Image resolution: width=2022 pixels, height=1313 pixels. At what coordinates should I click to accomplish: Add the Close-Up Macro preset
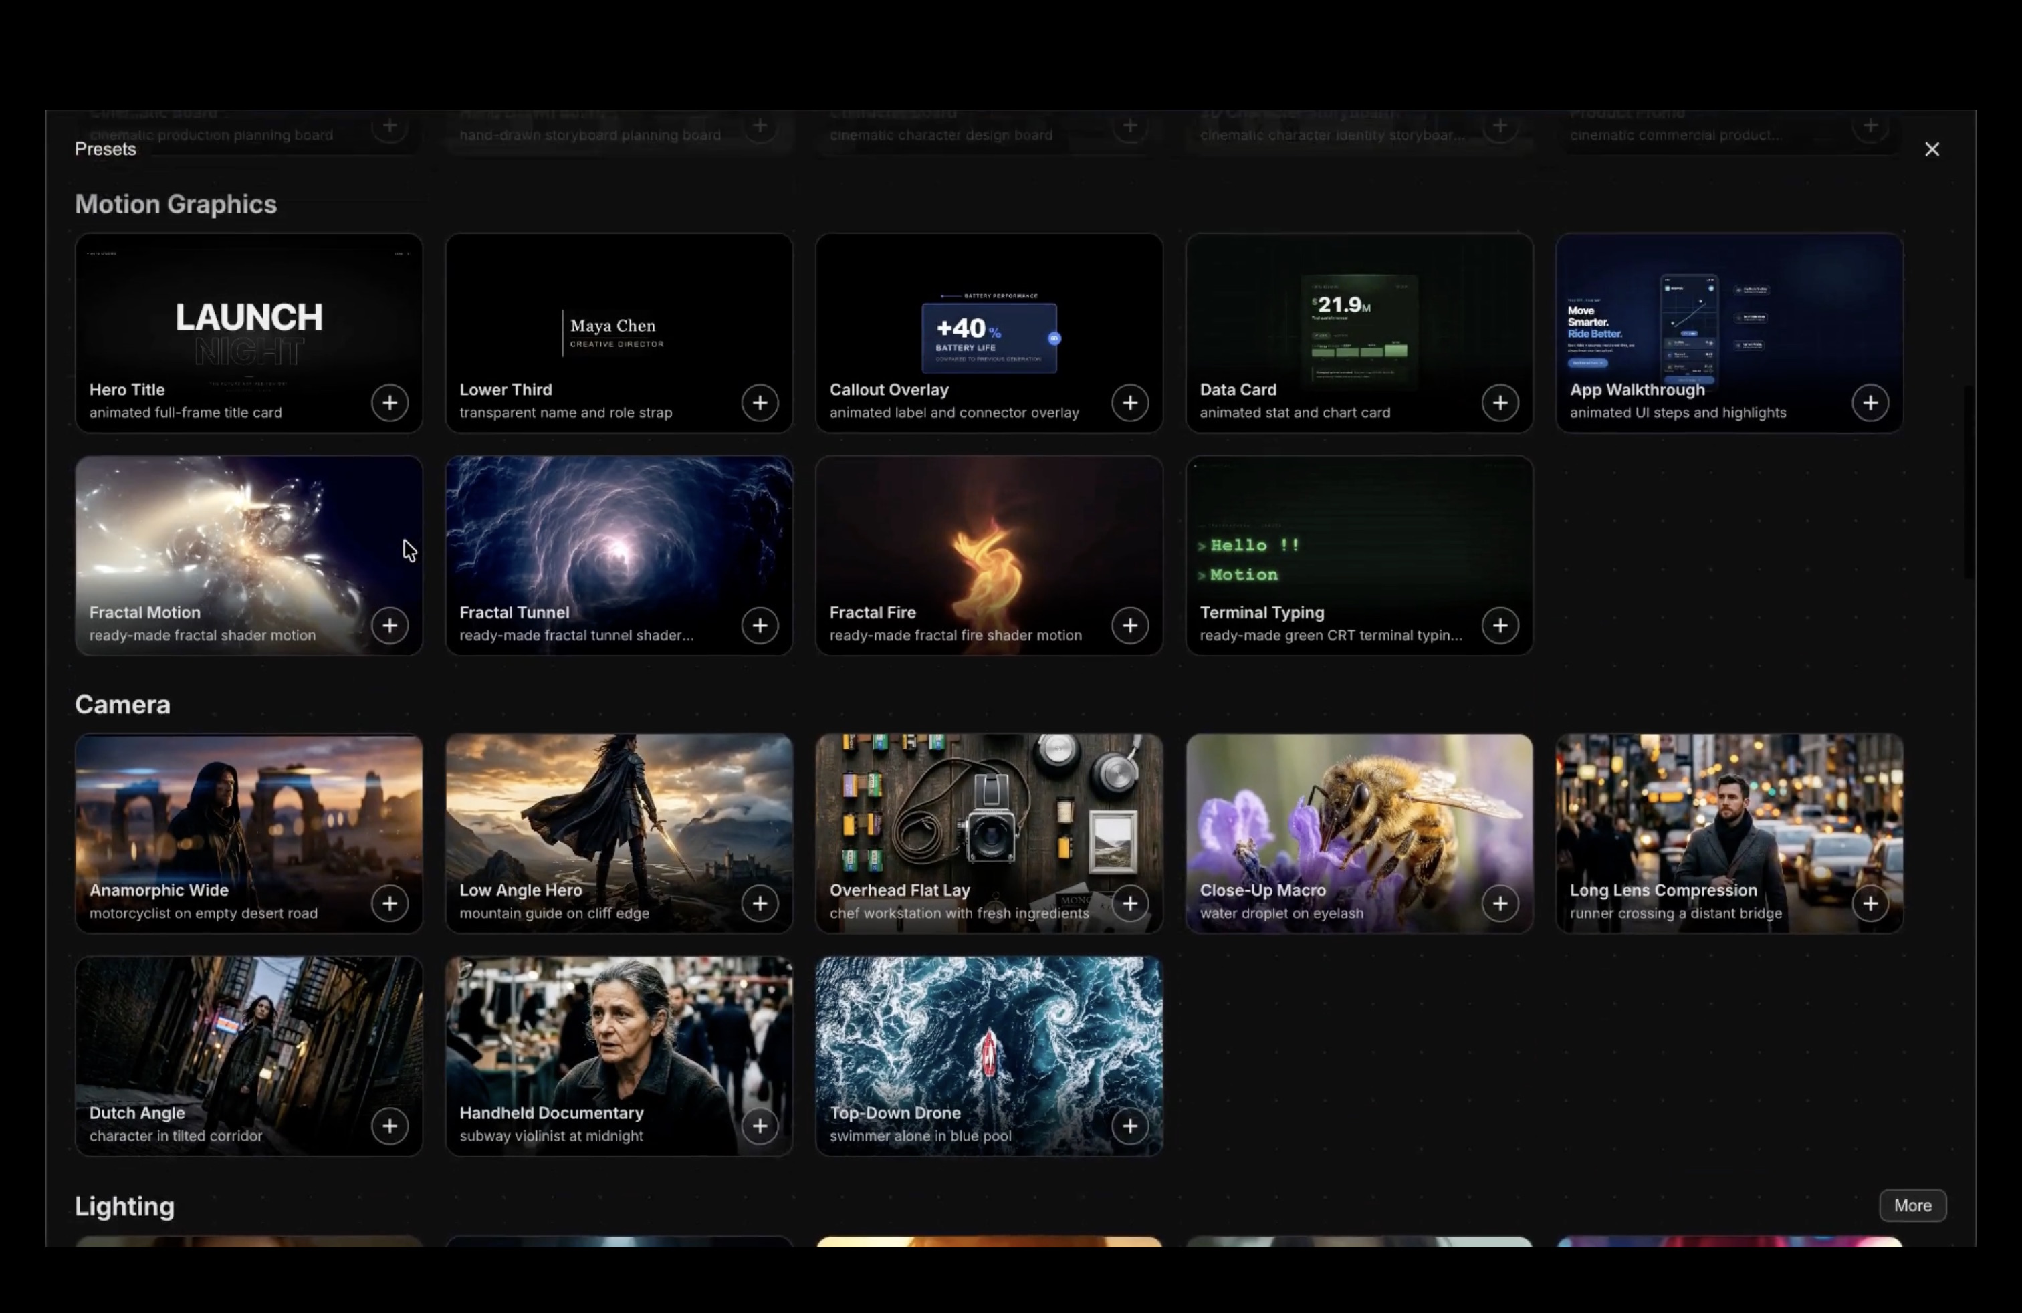1500,904
